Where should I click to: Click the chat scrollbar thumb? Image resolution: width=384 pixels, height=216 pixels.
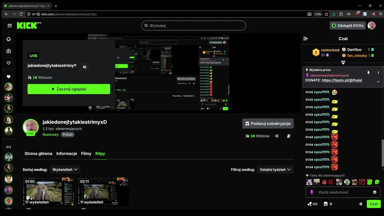[x=382, y=153]
